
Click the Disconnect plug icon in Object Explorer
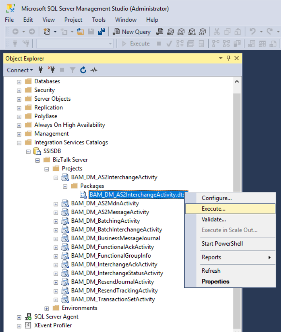pyautogui.click(x=51, y=70)
